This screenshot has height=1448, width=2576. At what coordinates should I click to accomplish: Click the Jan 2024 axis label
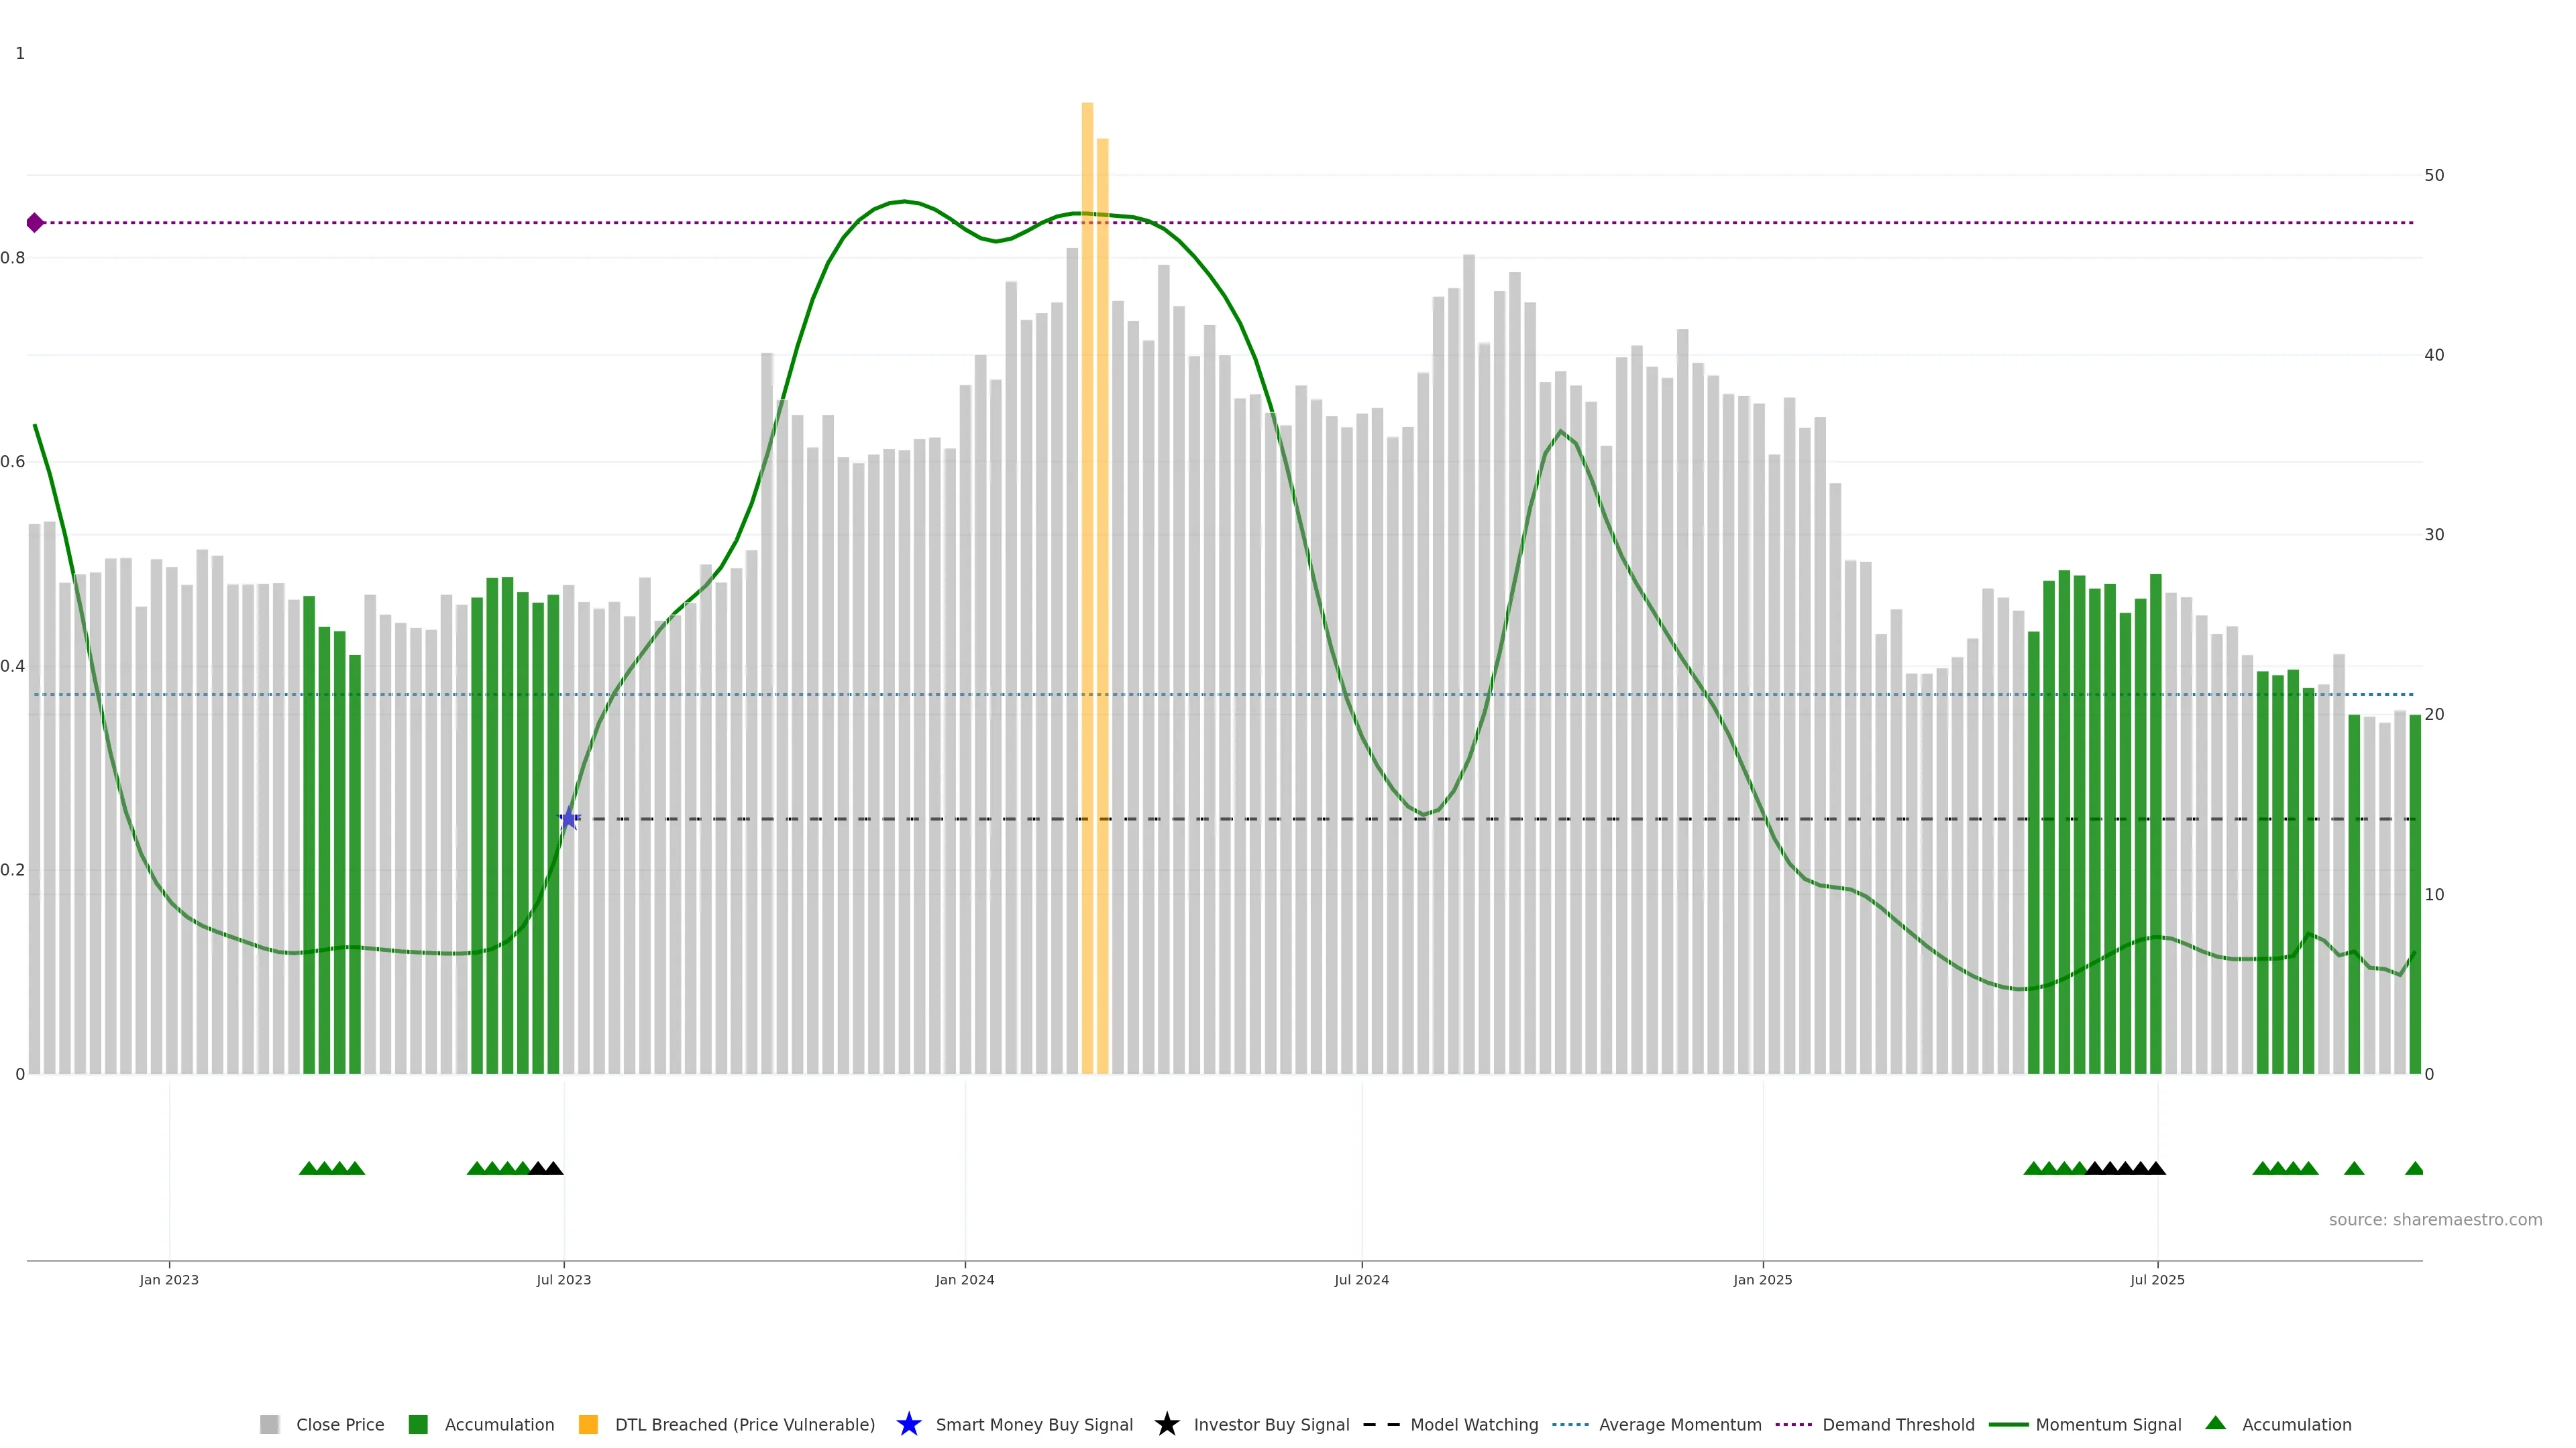964,1279
